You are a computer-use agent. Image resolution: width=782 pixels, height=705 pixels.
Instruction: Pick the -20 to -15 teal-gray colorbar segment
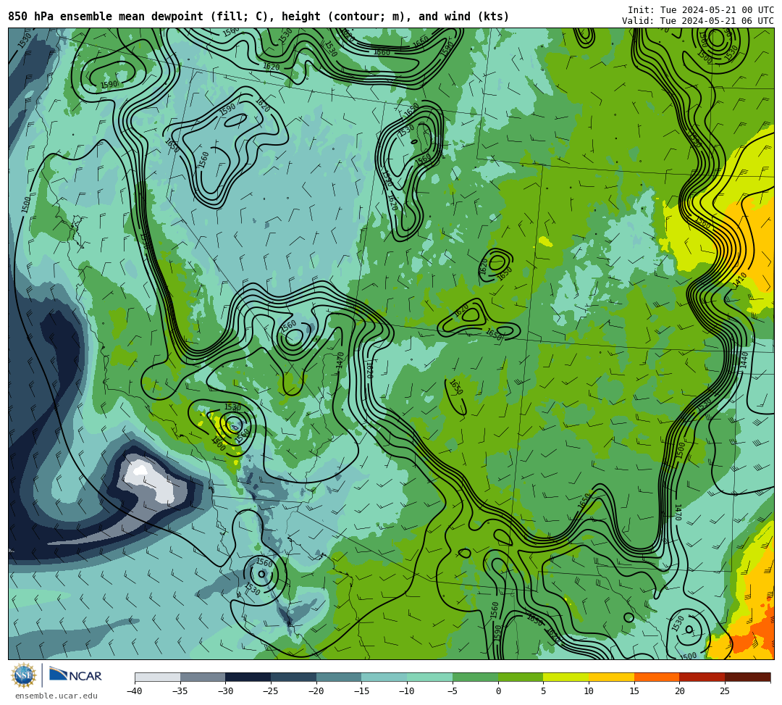(x=339, y=677)
